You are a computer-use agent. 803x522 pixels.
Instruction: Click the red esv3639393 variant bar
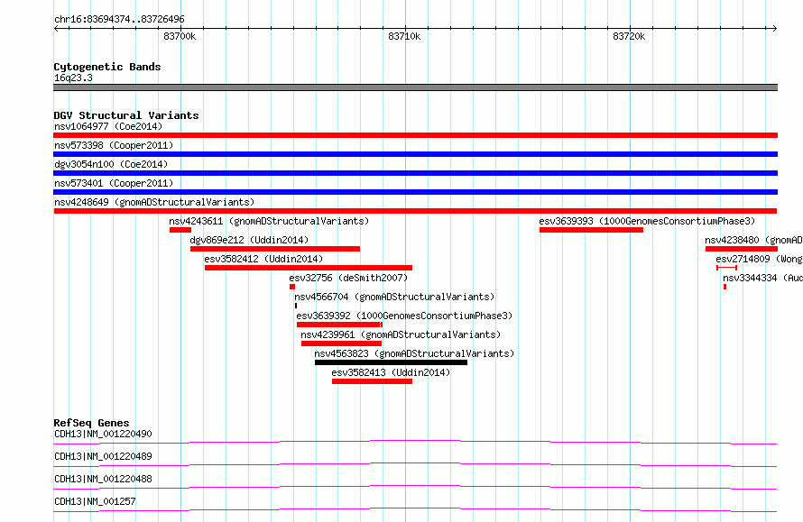click(592, 230)
